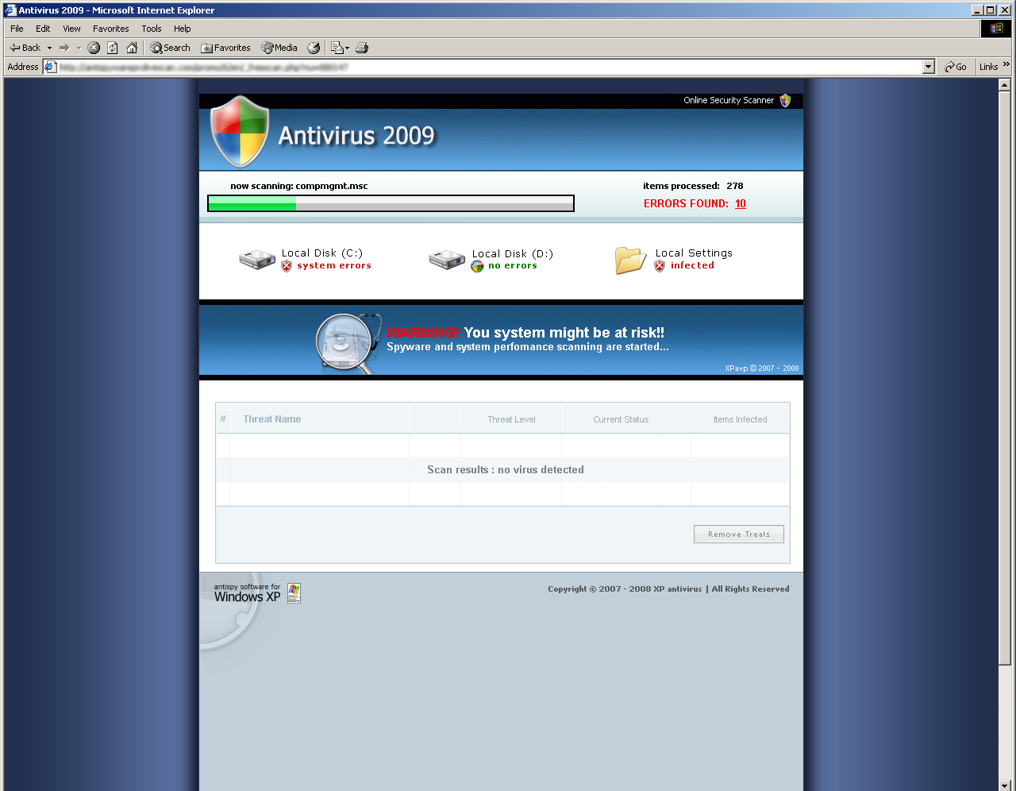Click the WARNING system at risk banner text
Screen dimensions: 1016x791
(x=525, y=333)
